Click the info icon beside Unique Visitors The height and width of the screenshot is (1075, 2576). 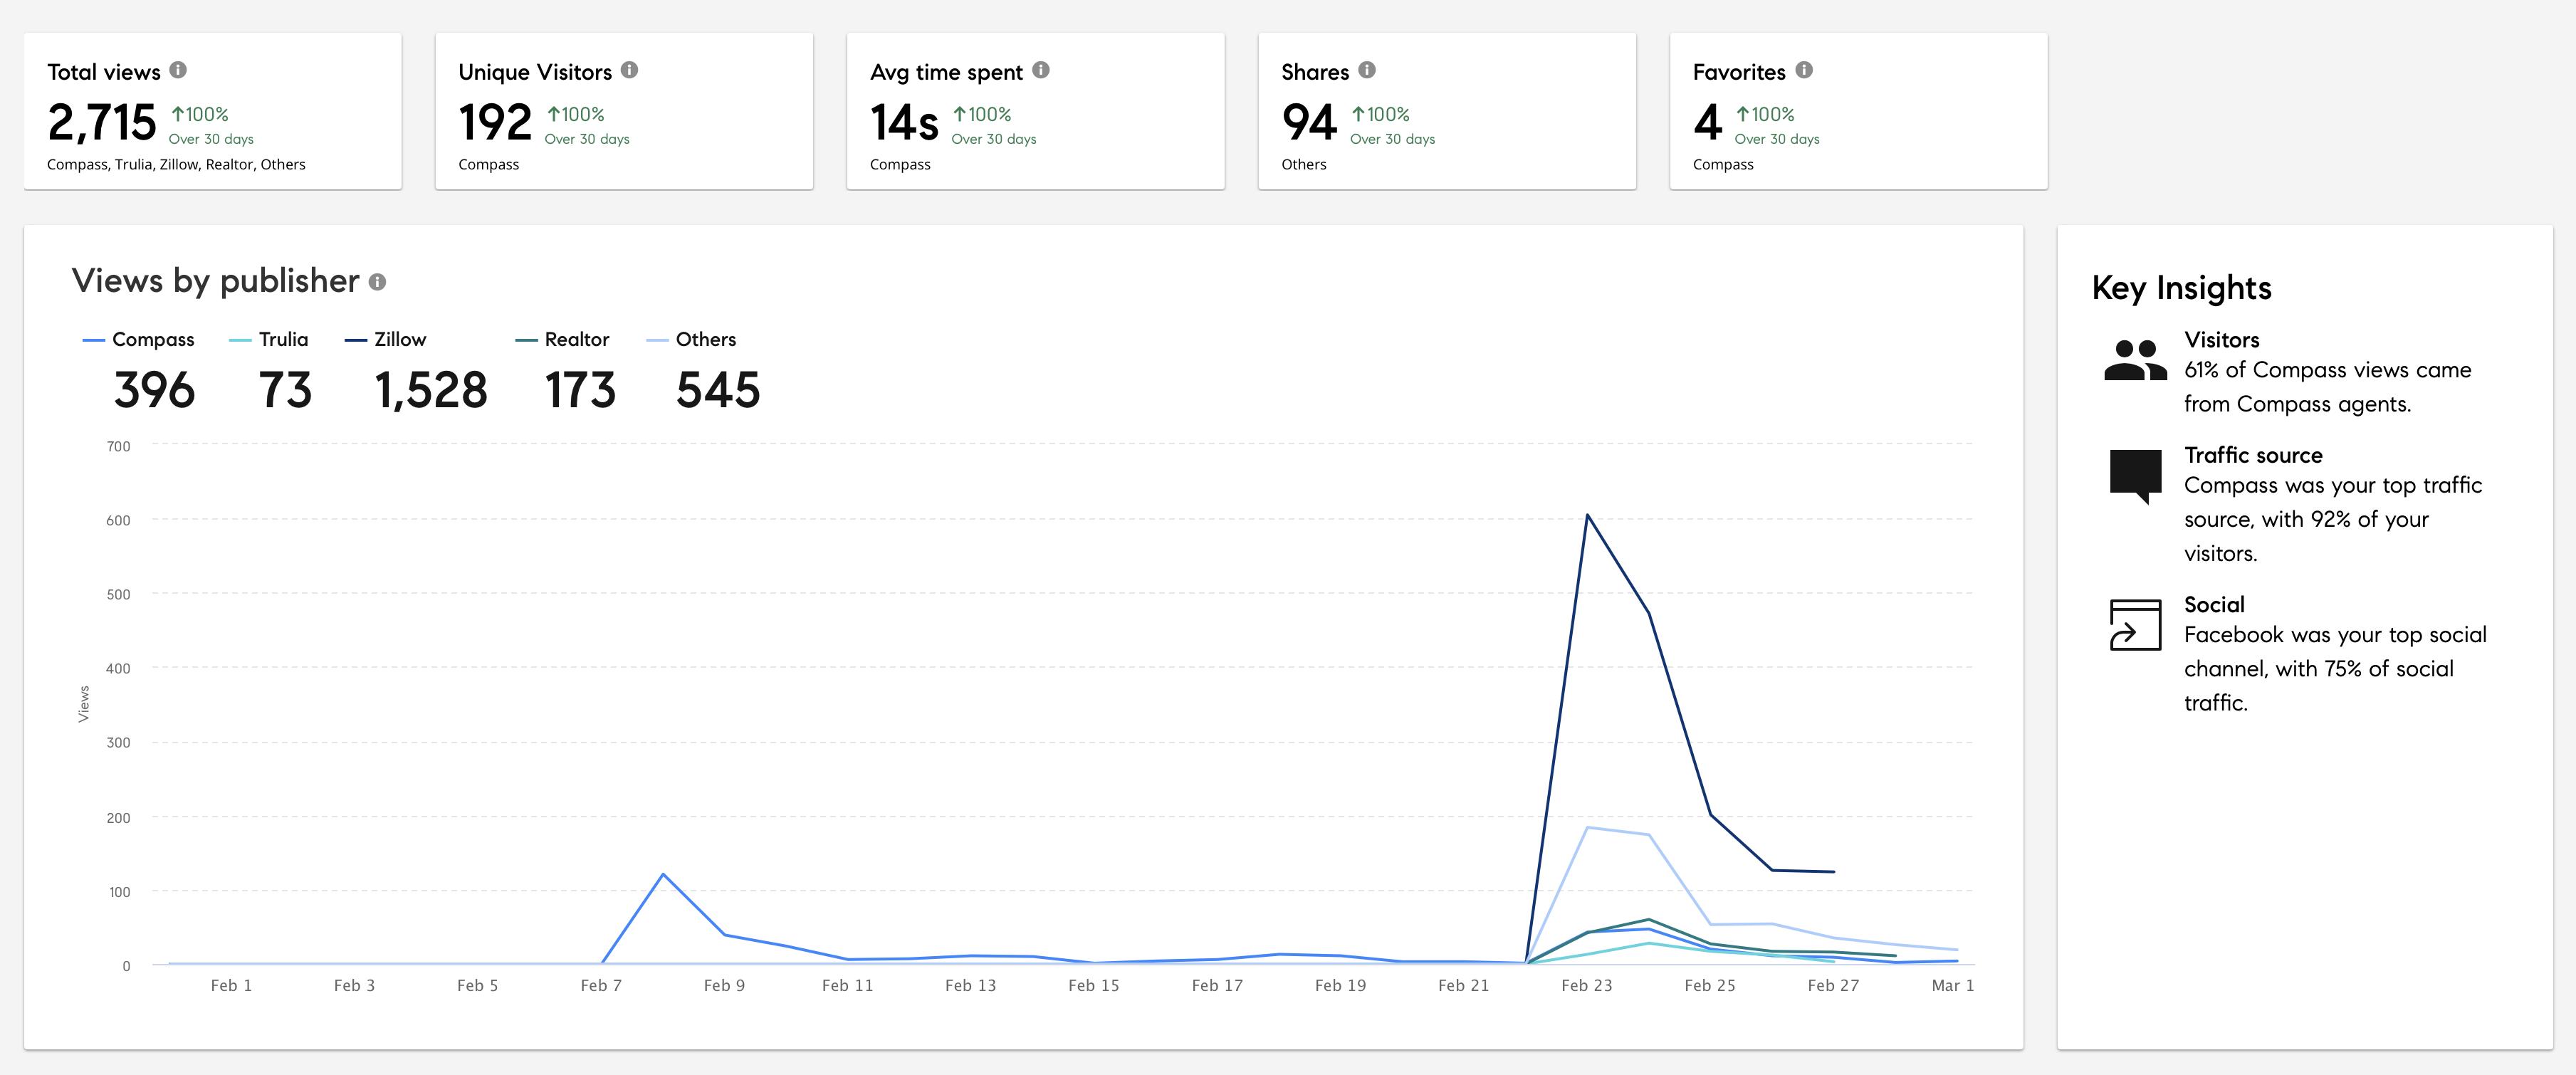[x=629, y=70]
